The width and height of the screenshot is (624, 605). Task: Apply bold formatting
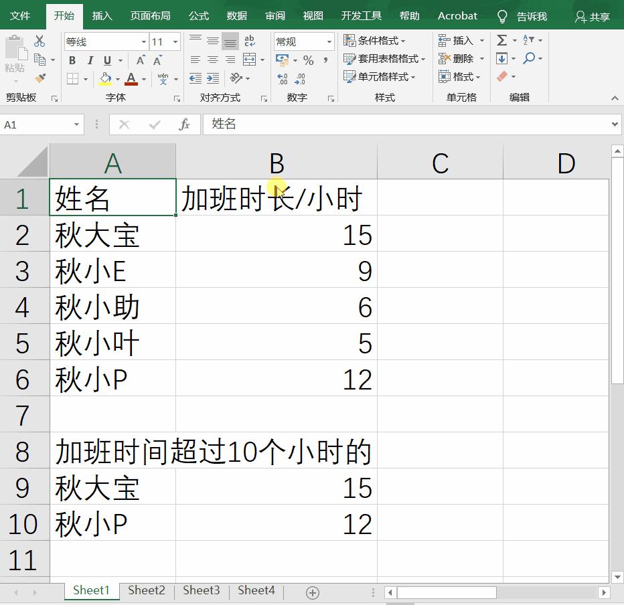click(72, 60)
